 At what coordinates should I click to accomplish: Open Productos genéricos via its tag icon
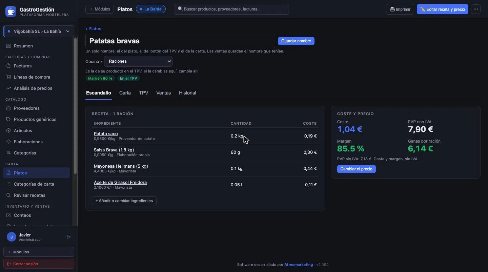pos(8,119)
